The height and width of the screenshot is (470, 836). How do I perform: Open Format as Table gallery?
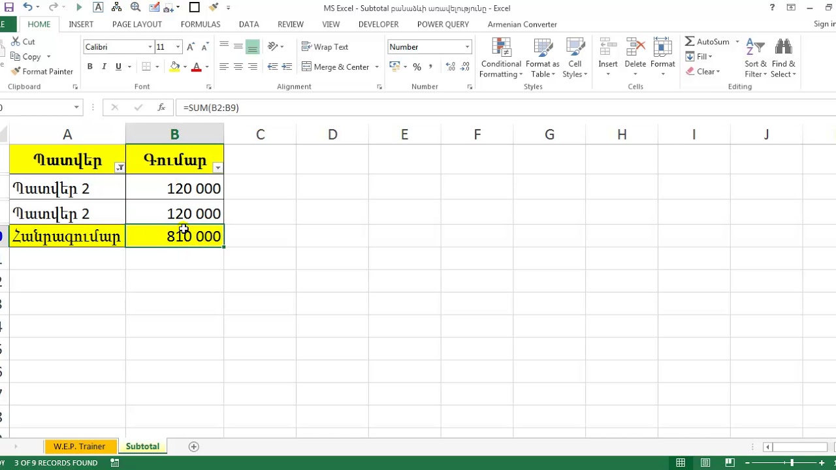[543, 58]
